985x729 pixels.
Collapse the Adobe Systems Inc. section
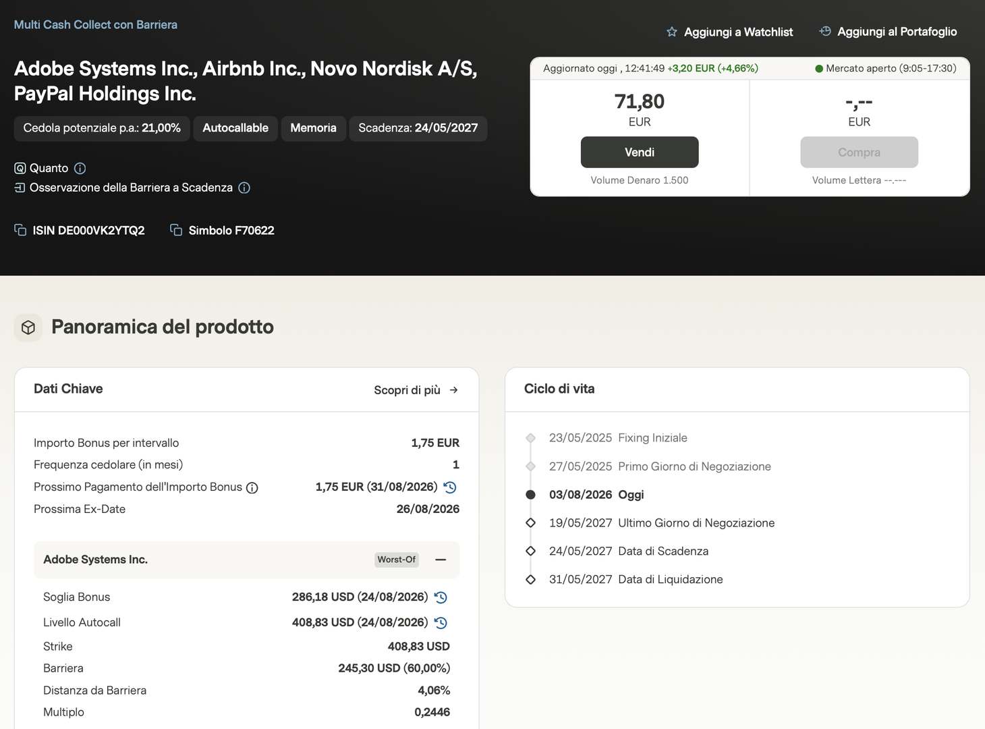(441, 560)
